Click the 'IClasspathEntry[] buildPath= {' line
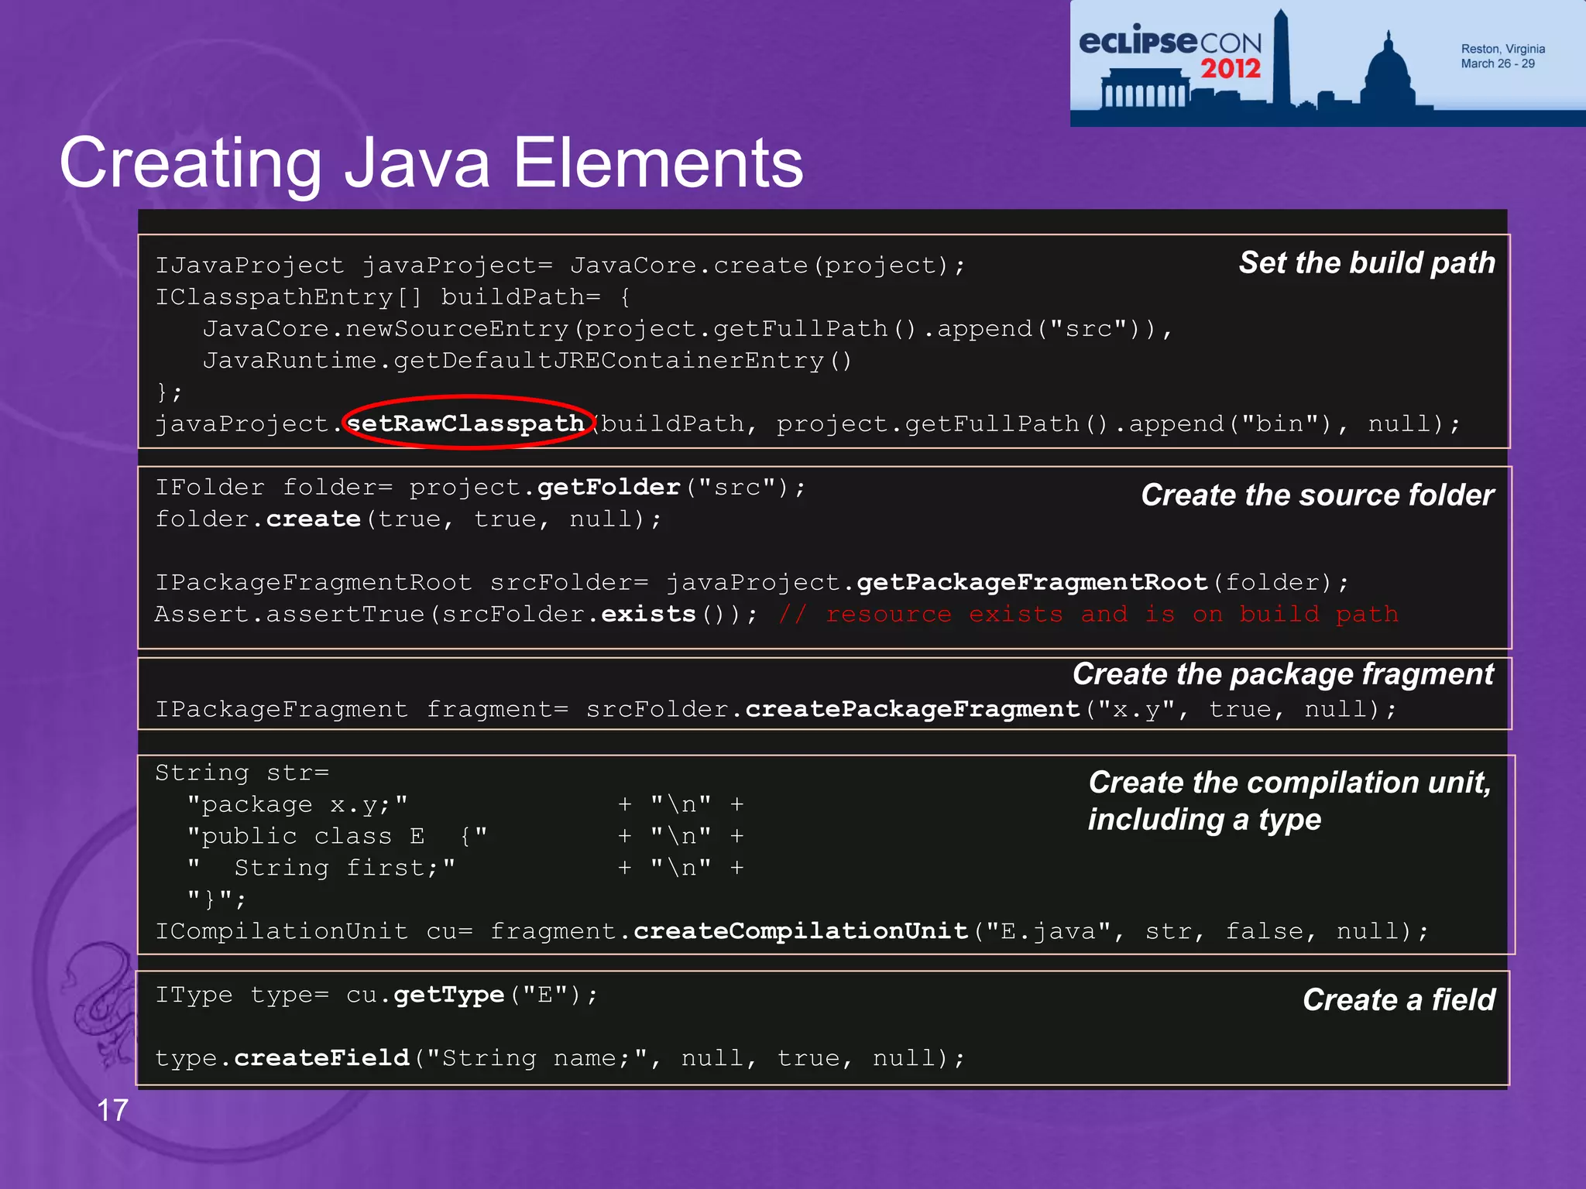The height and width of the screenshot is (1189, 1586). pos(393,297)
